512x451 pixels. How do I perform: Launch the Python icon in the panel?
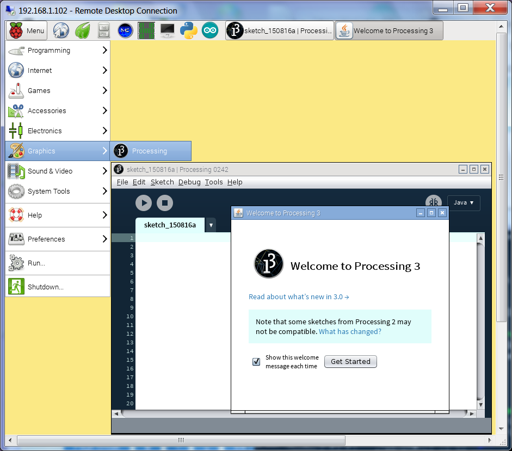click(189, 31)
